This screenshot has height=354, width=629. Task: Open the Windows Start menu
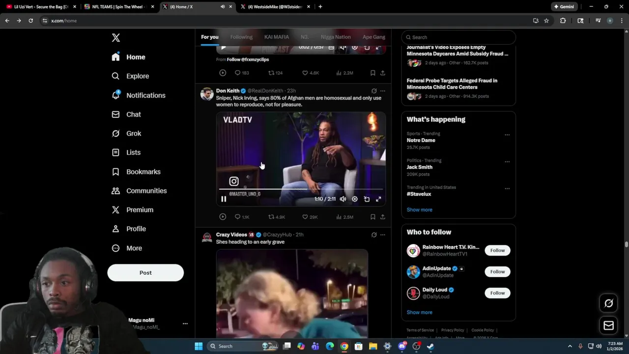[x=199, y=346]
